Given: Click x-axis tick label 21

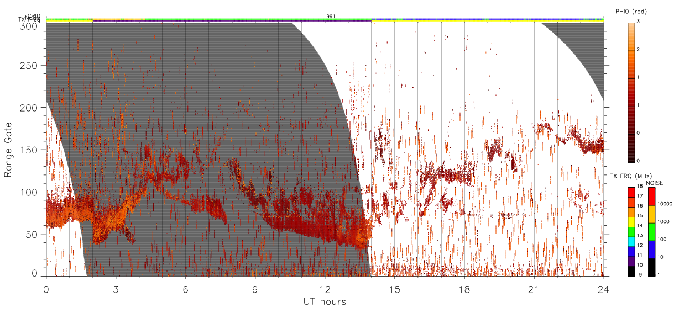Looking at the screenshot, I should (534, 289).
